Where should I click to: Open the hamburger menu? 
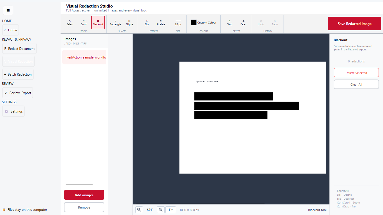[x=8, y=11]
